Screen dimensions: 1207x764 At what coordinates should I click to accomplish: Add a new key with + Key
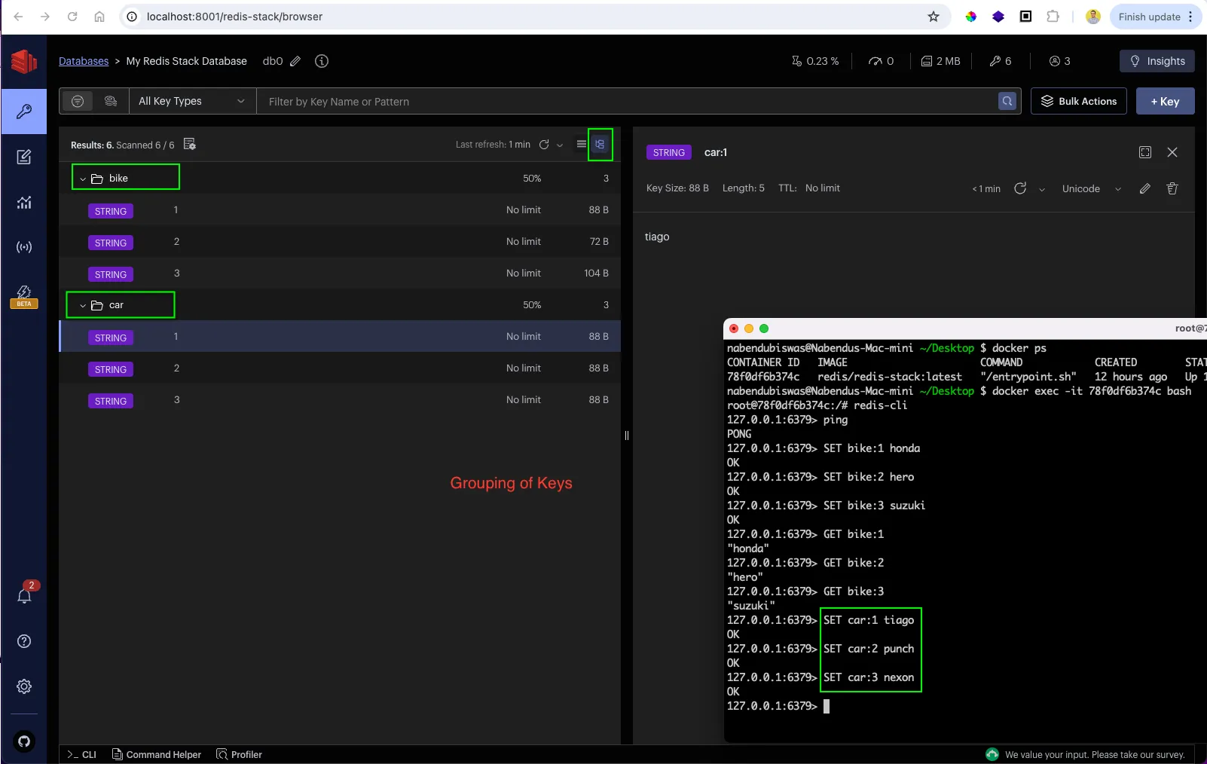[1165, 101]
